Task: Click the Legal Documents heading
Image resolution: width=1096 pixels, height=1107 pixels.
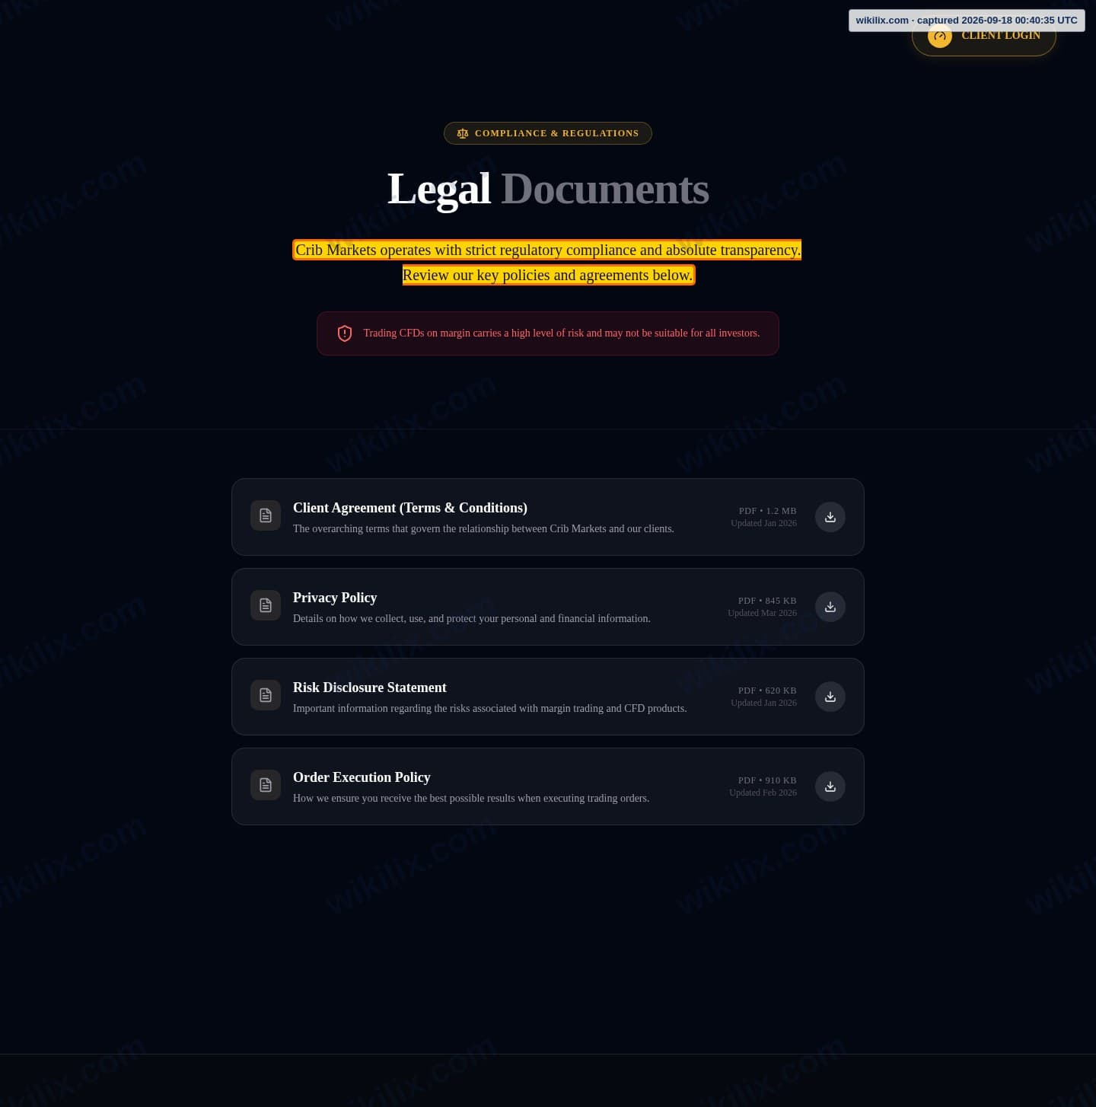Action: (x=548, y=188)
